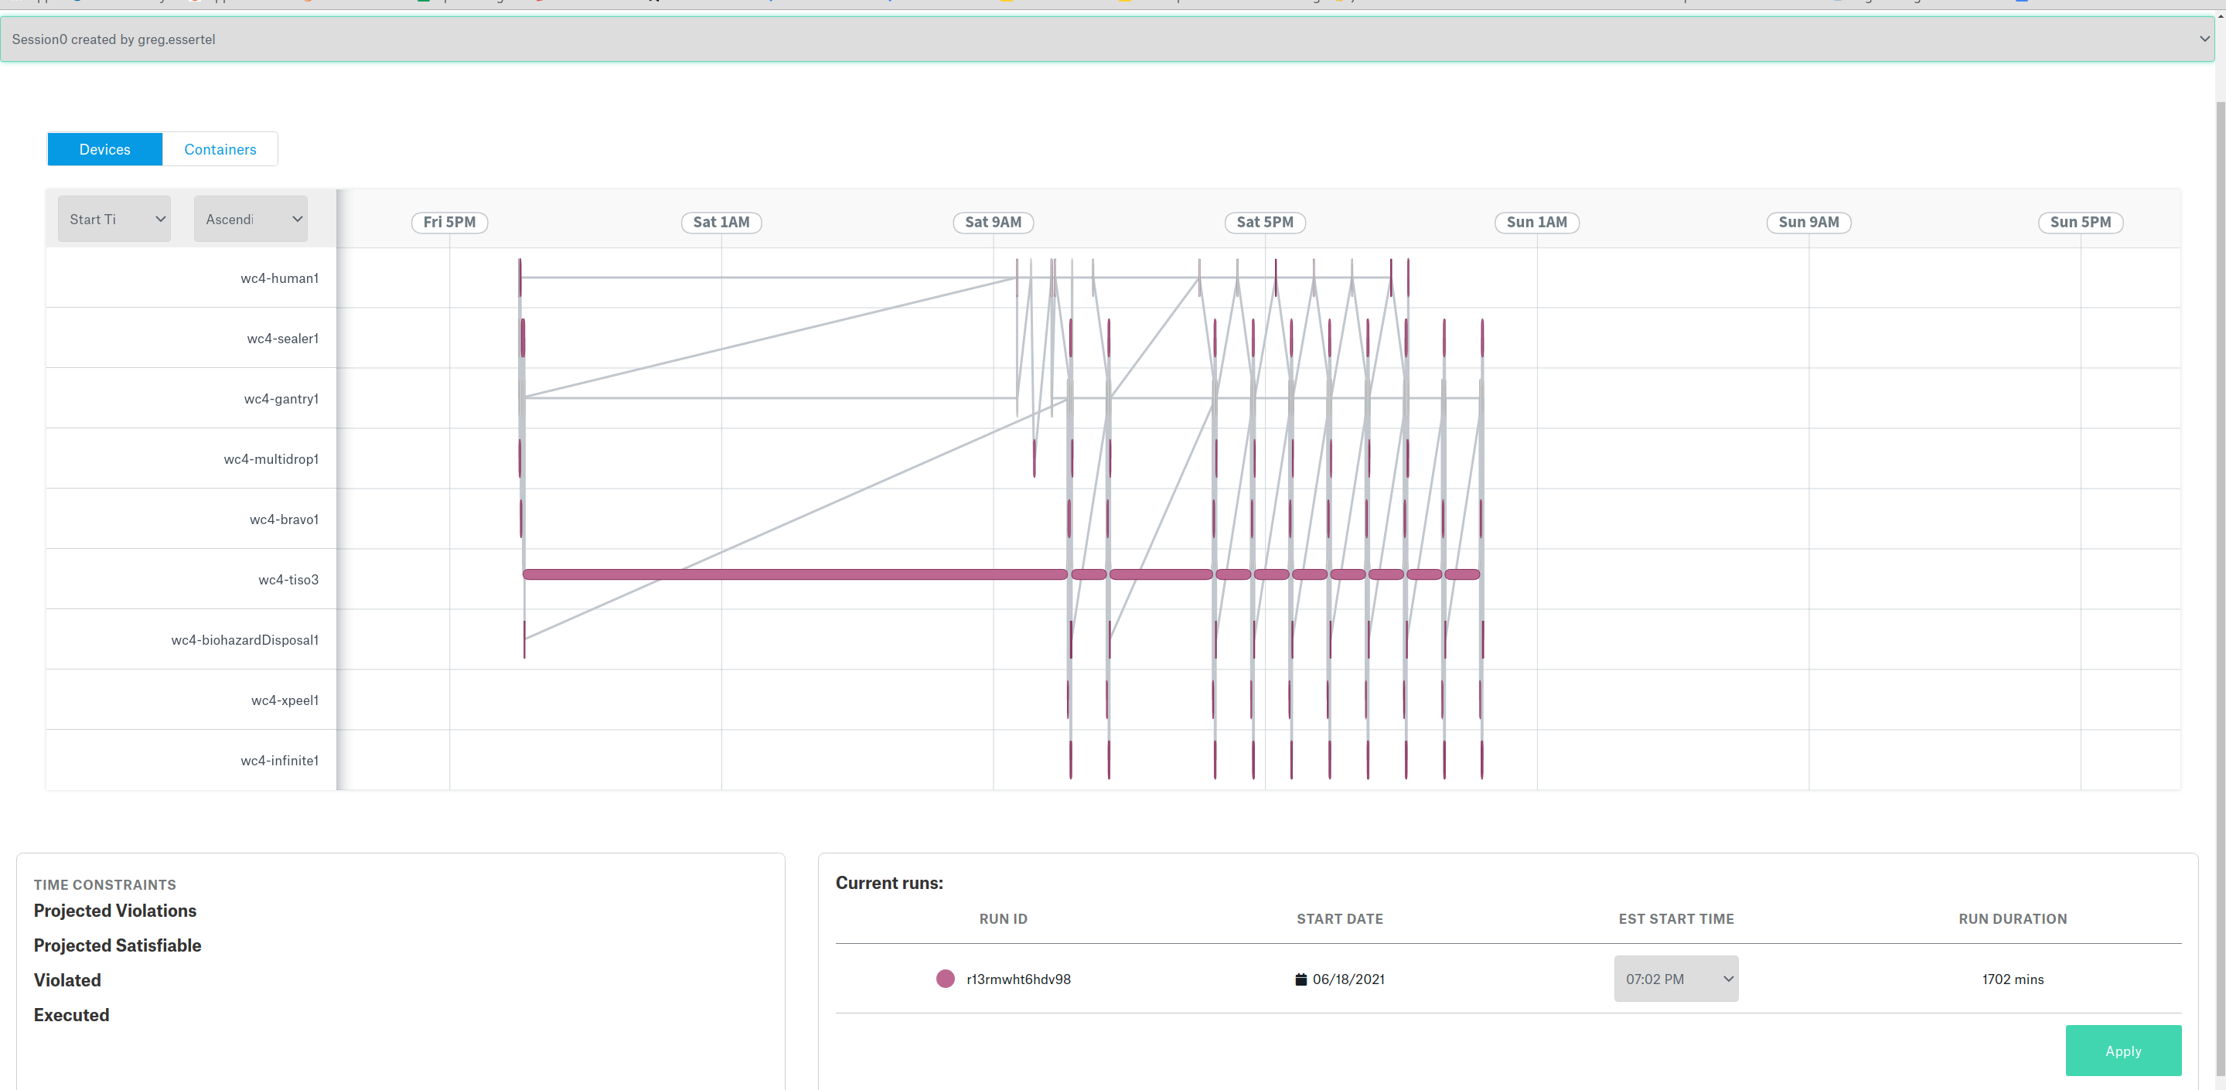Open the Ascending sort order dropdown

tap(251, 220)
